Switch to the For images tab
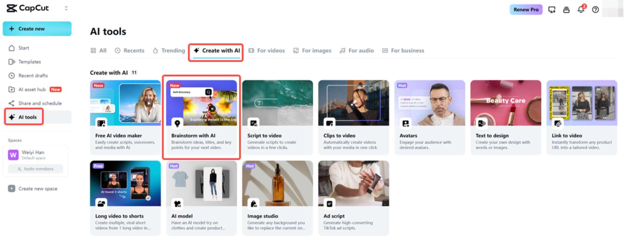 312,51
